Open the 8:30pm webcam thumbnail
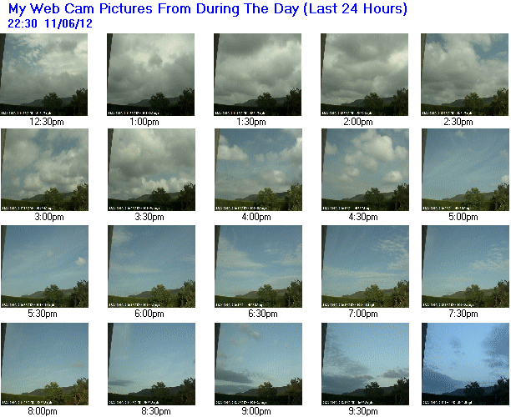 click(151, 364)
